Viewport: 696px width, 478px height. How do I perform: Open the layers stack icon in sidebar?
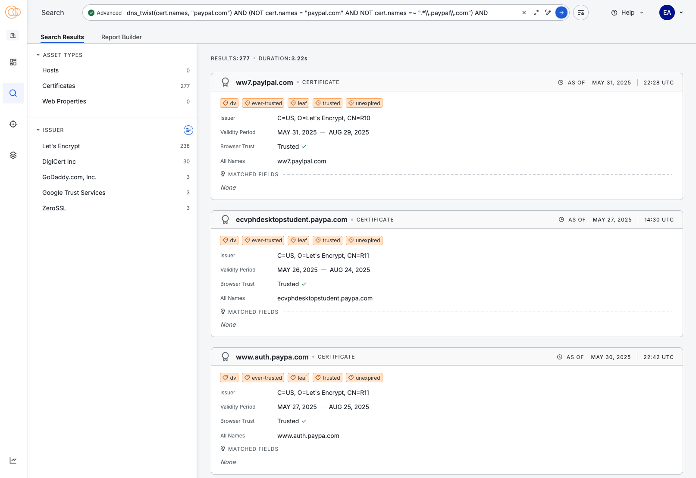[x=13, y=155]
